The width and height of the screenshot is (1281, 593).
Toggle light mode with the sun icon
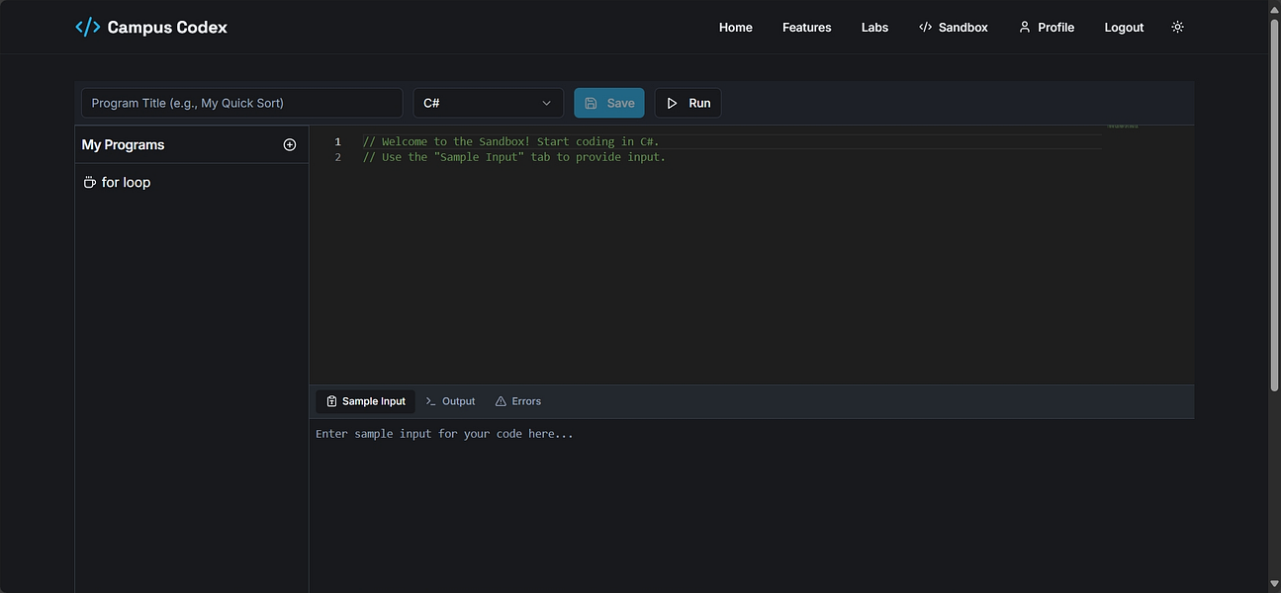coord(1177,27)
